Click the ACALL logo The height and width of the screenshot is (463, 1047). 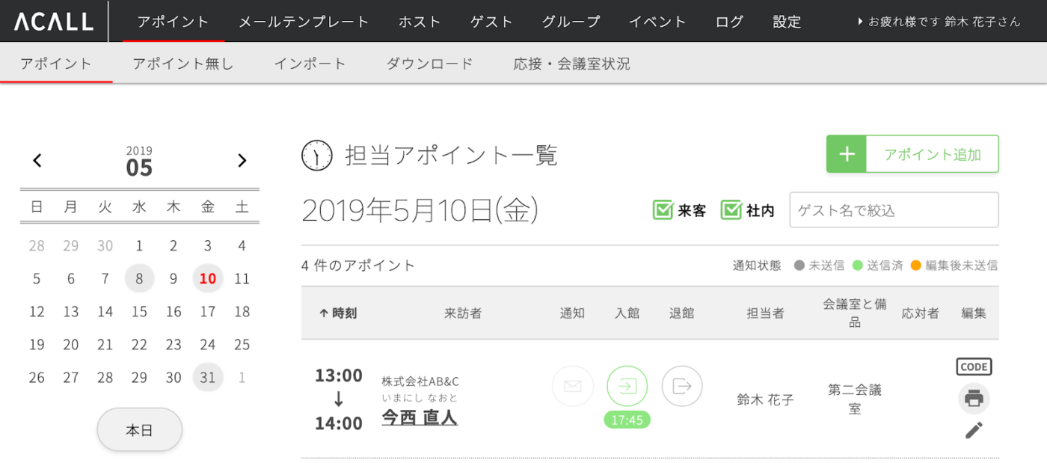[x=54, y=22]
